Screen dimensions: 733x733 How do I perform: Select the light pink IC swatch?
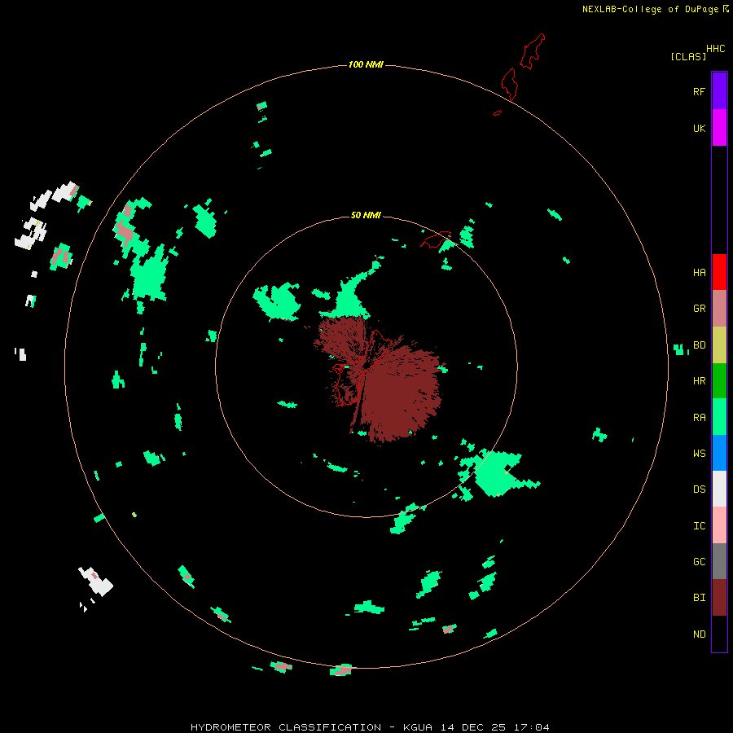719,525
